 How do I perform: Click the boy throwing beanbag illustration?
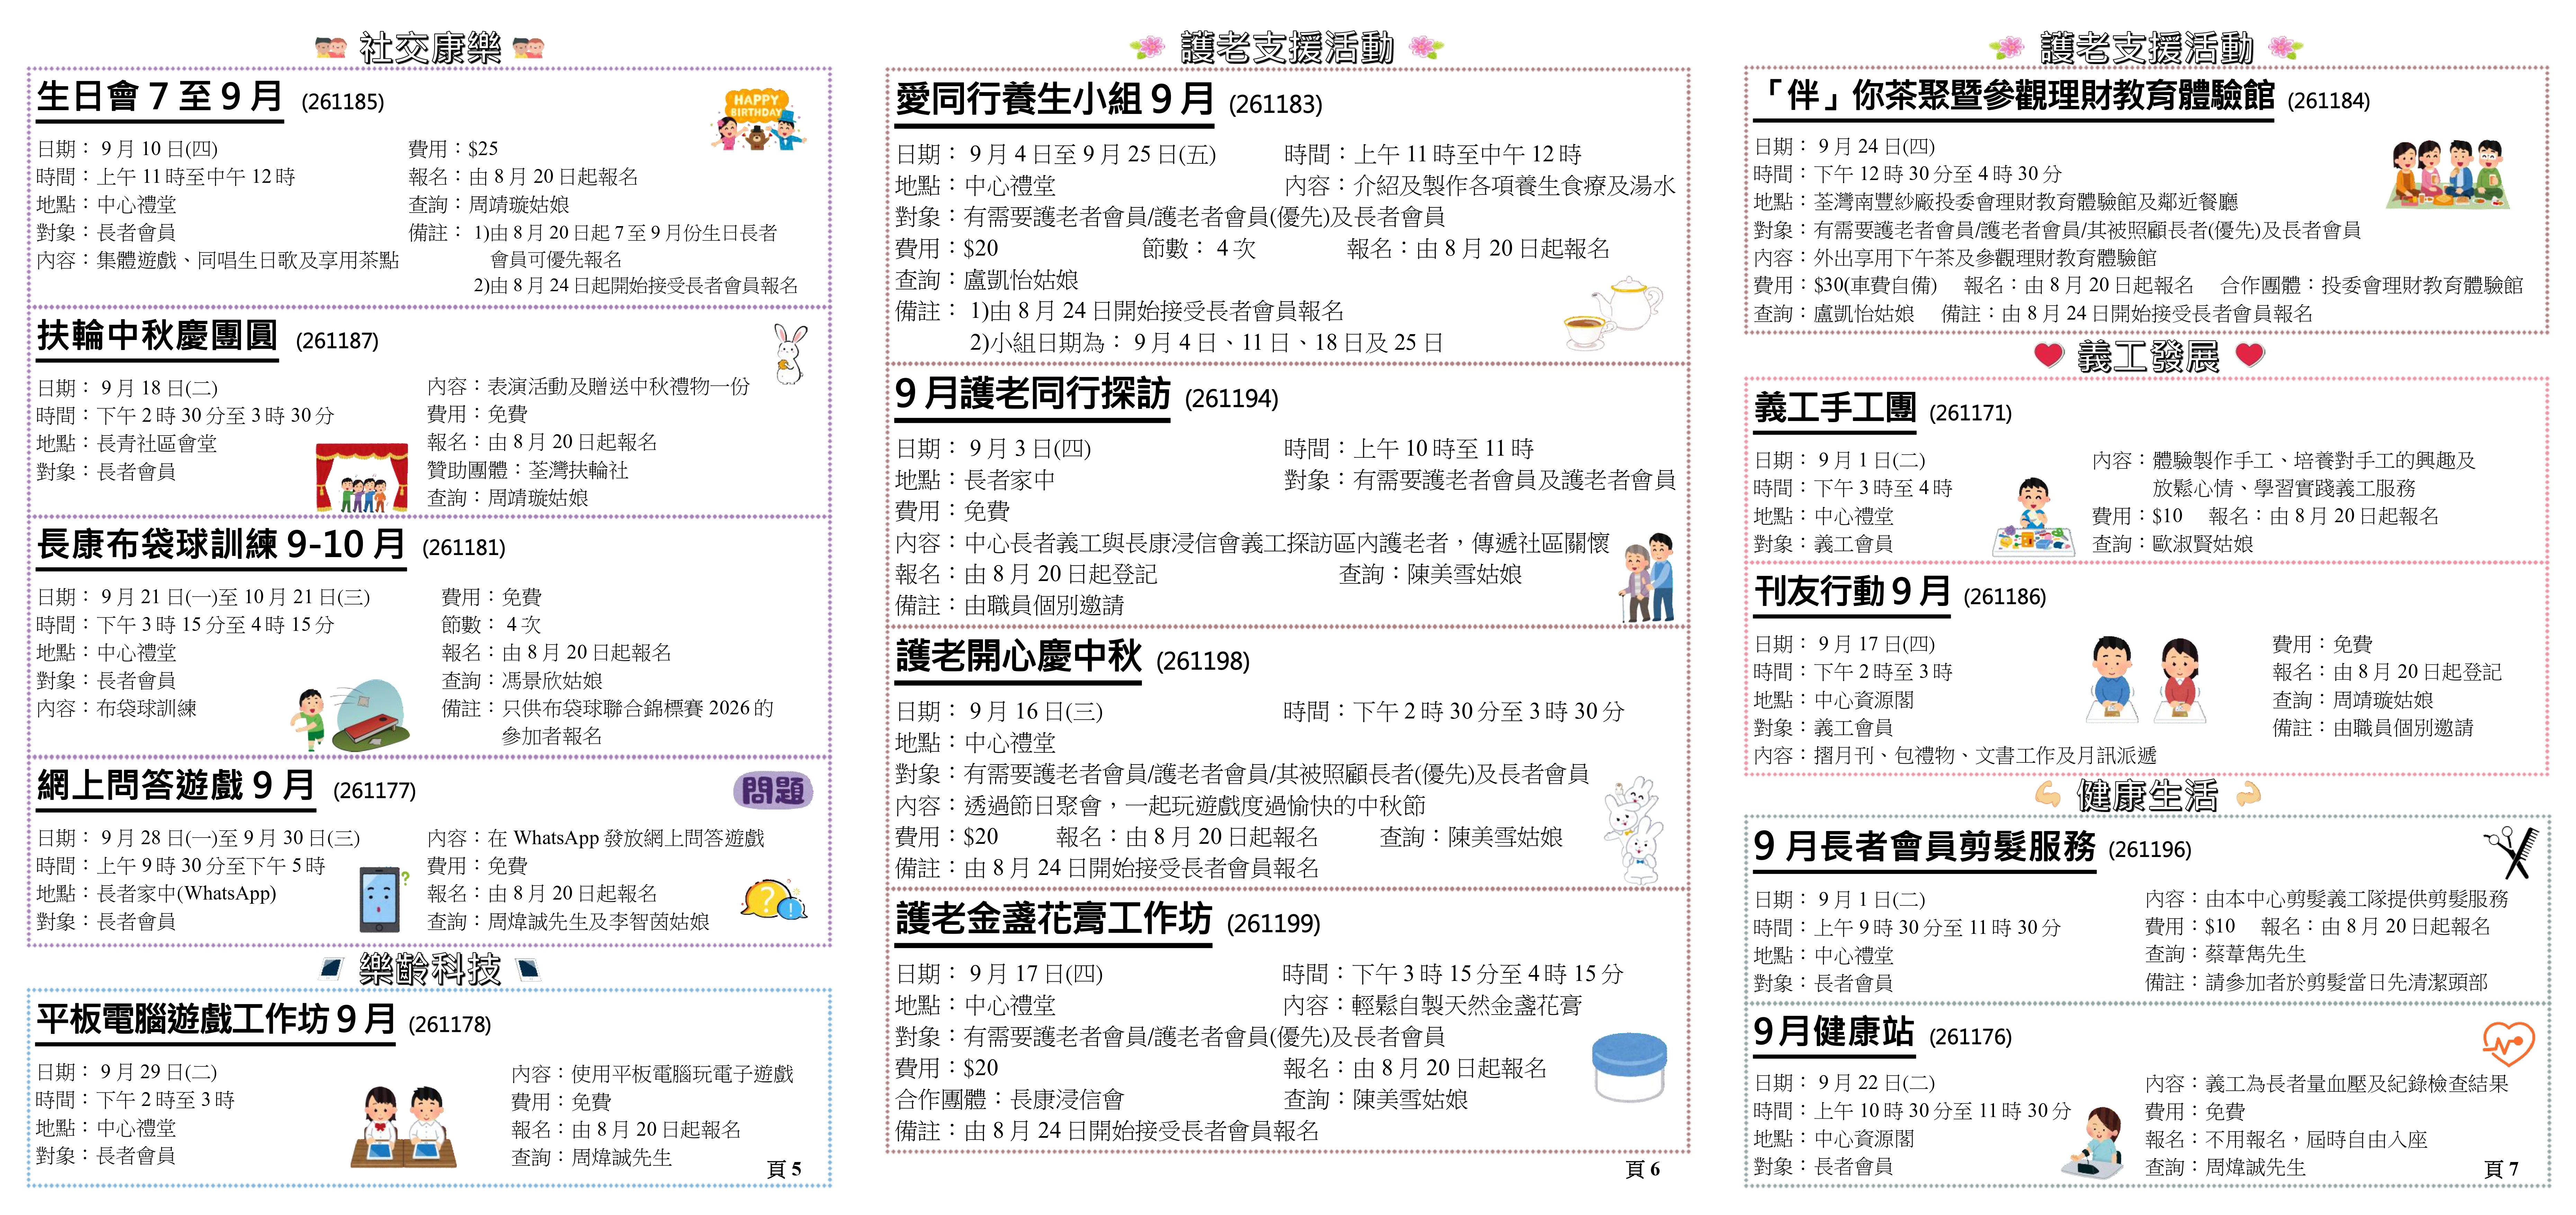coord(350,716)
